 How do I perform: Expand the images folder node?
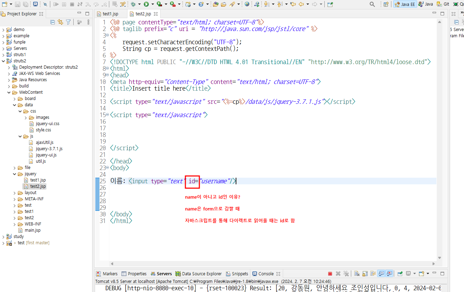[26, 117]
